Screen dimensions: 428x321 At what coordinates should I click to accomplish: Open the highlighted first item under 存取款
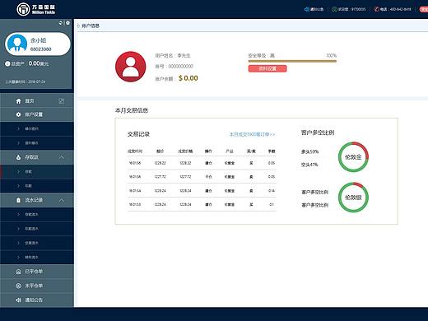click(37, 171)
